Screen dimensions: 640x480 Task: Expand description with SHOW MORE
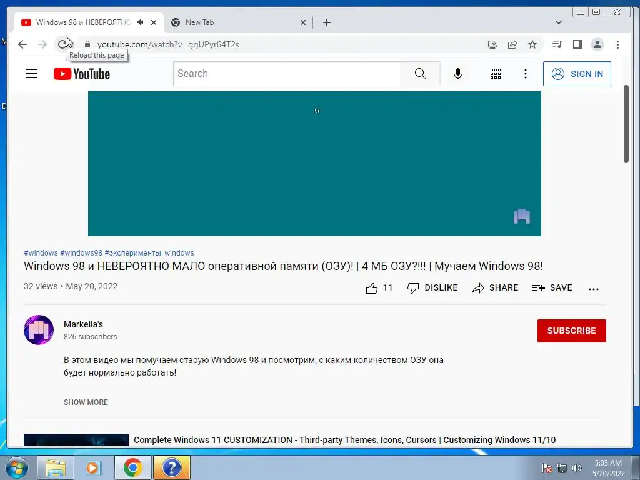86,402
